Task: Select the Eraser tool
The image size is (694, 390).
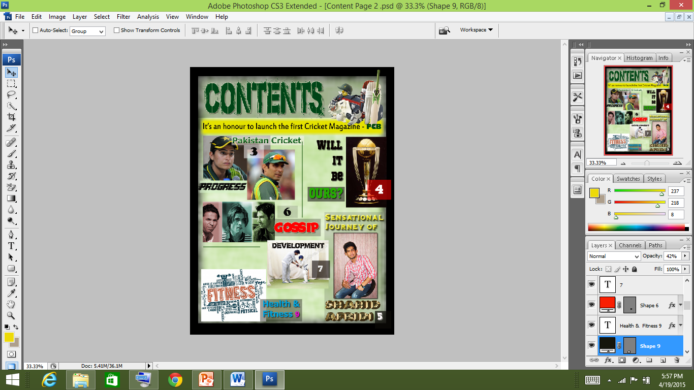Action: pos(11,187)
